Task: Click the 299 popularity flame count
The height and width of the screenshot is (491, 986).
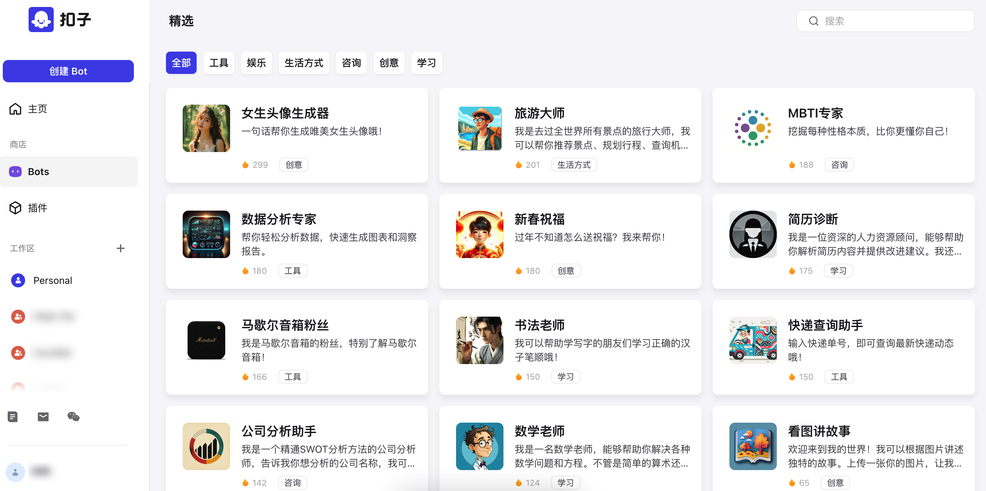Action: (x=255, y=165)
